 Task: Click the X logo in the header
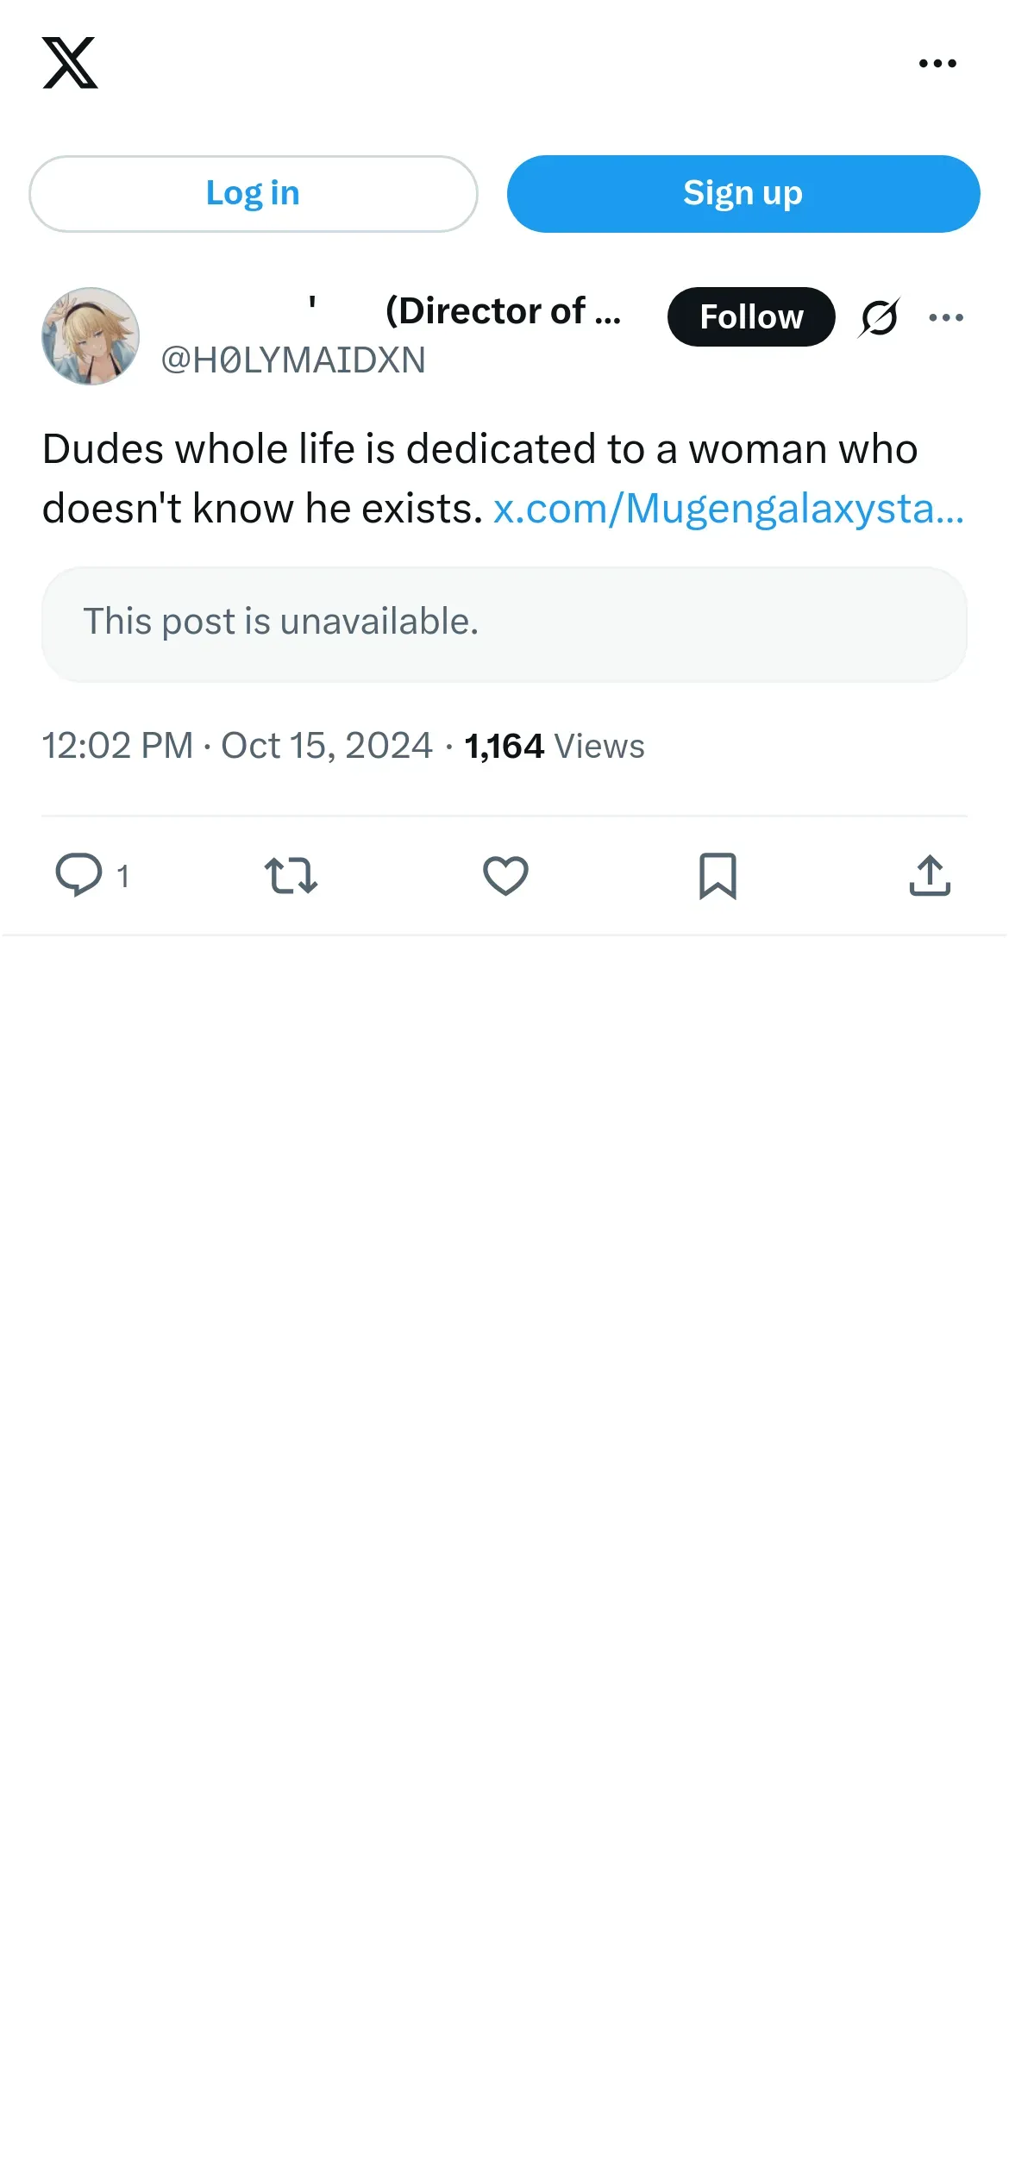70,63
